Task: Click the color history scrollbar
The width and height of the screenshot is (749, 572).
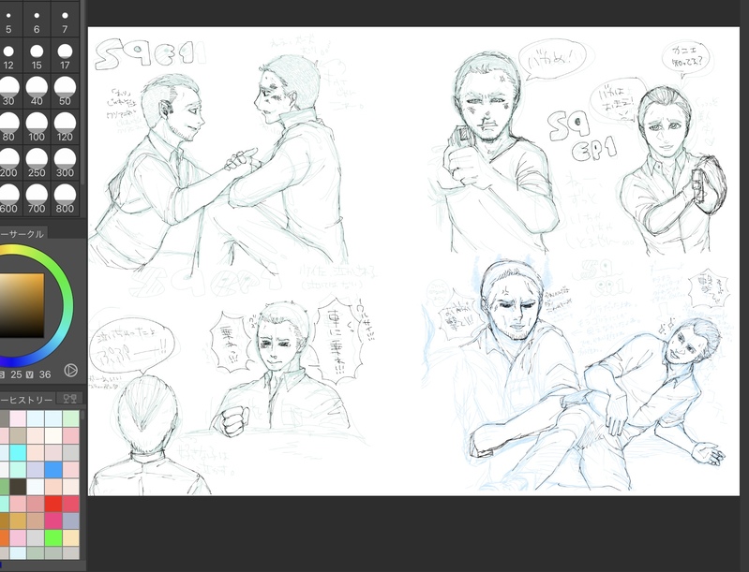Action: pos(82,415)
